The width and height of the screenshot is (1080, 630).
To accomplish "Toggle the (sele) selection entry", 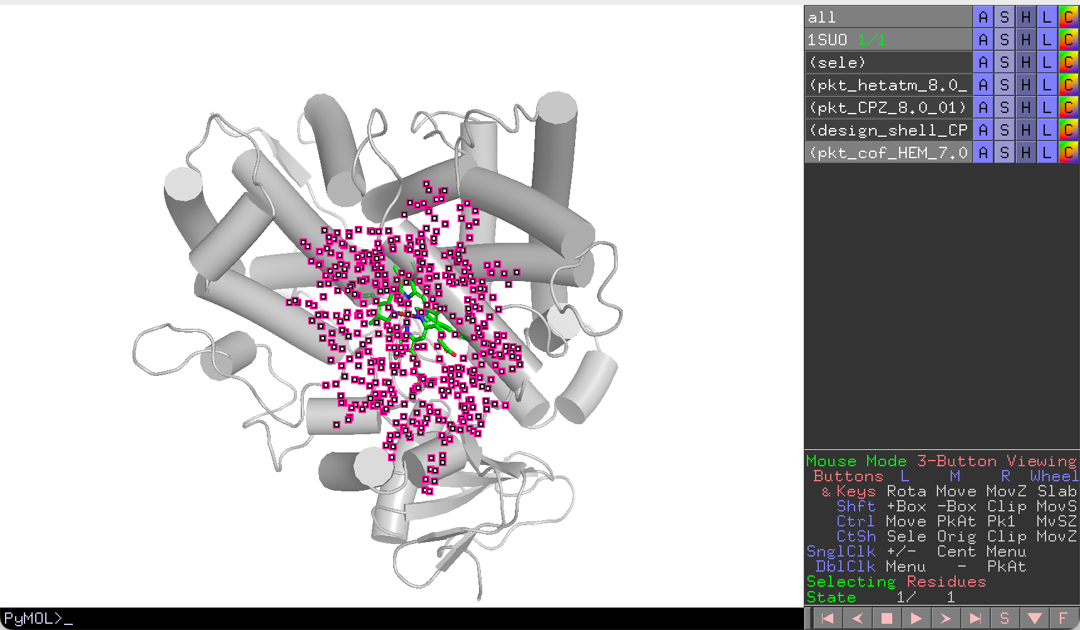I will (x=888, y=62).
